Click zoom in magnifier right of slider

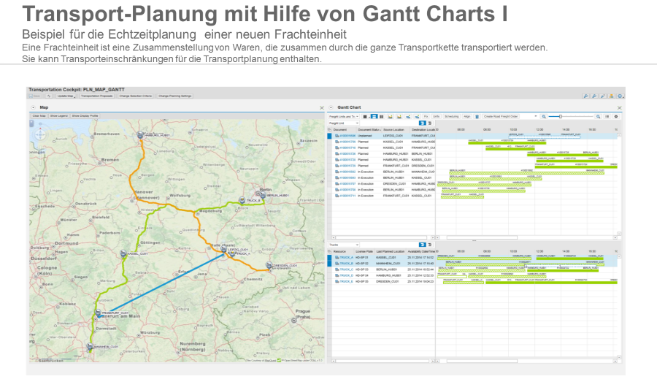(598, 116)
